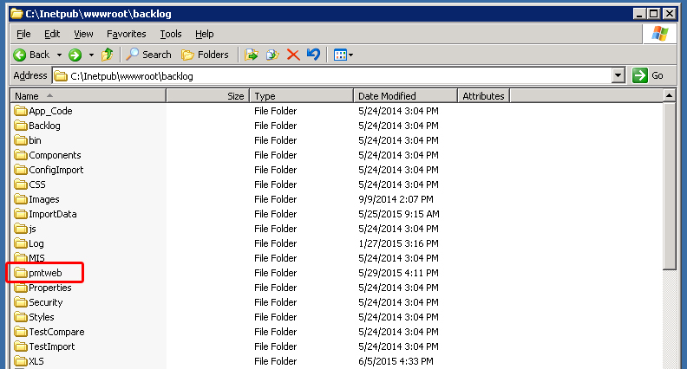Image resolution: width=687 pixels, height=369 pixels.
Task: Click the 9/9/2014 2:07 PM date
Action: (x=396, y=199)
